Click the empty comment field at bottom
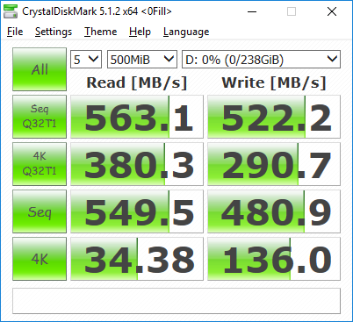This screenshot has height=322, width=353. 176,301
